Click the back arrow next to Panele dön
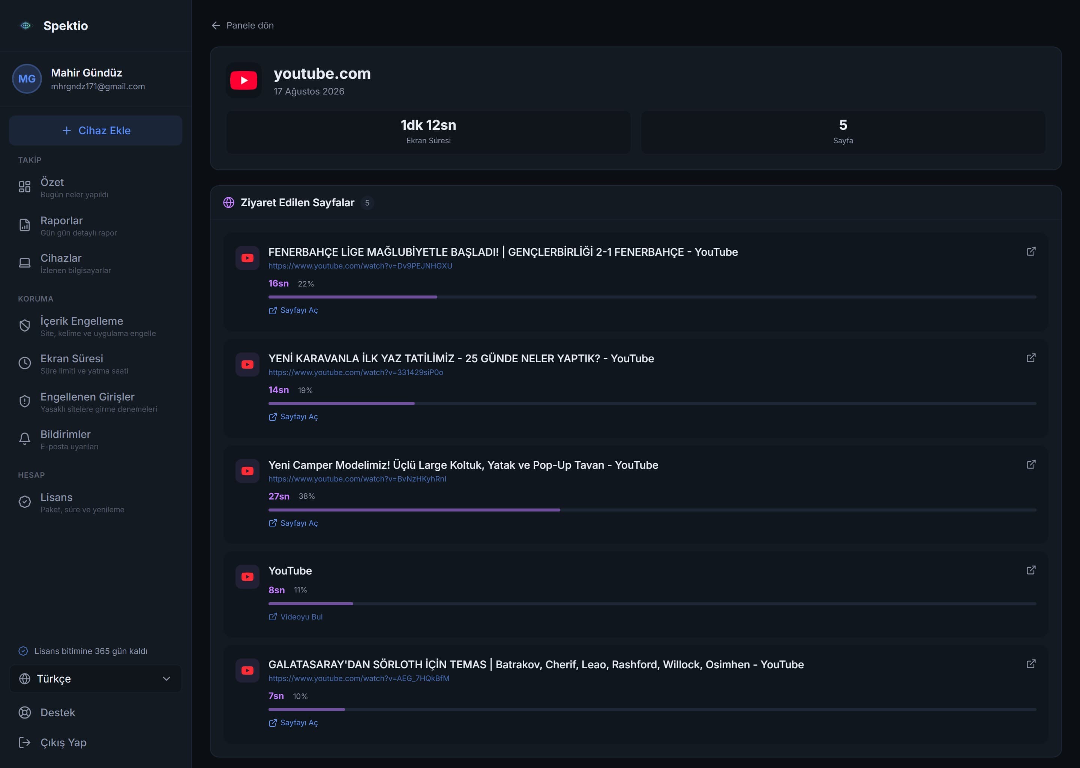The image size is (1080, 768). 216,25
